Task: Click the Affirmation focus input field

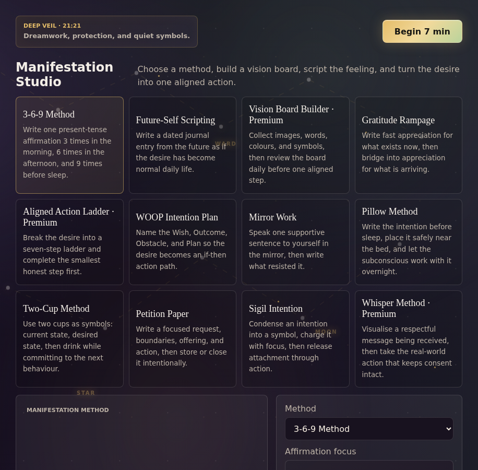Action: (369, 465)
